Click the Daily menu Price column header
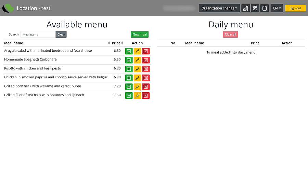This screenshot has height=173, width=308. tap(255, 43)
